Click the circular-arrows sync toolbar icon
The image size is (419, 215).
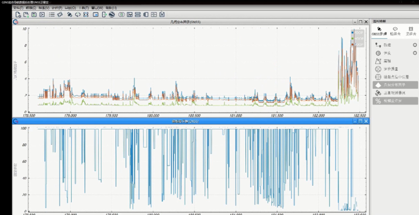[78, 14]
